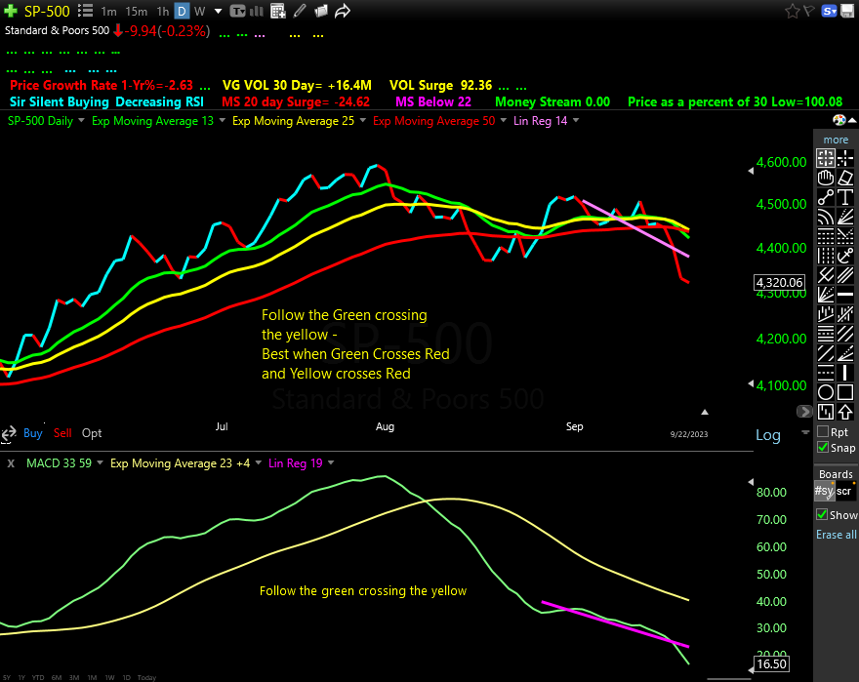
Task: Choose the rectangle drawing tool
Action: [845, 393]
